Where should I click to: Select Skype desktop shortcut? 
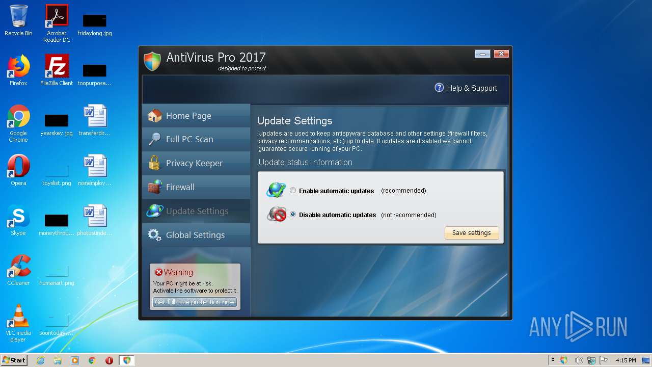tap(18, 220)
